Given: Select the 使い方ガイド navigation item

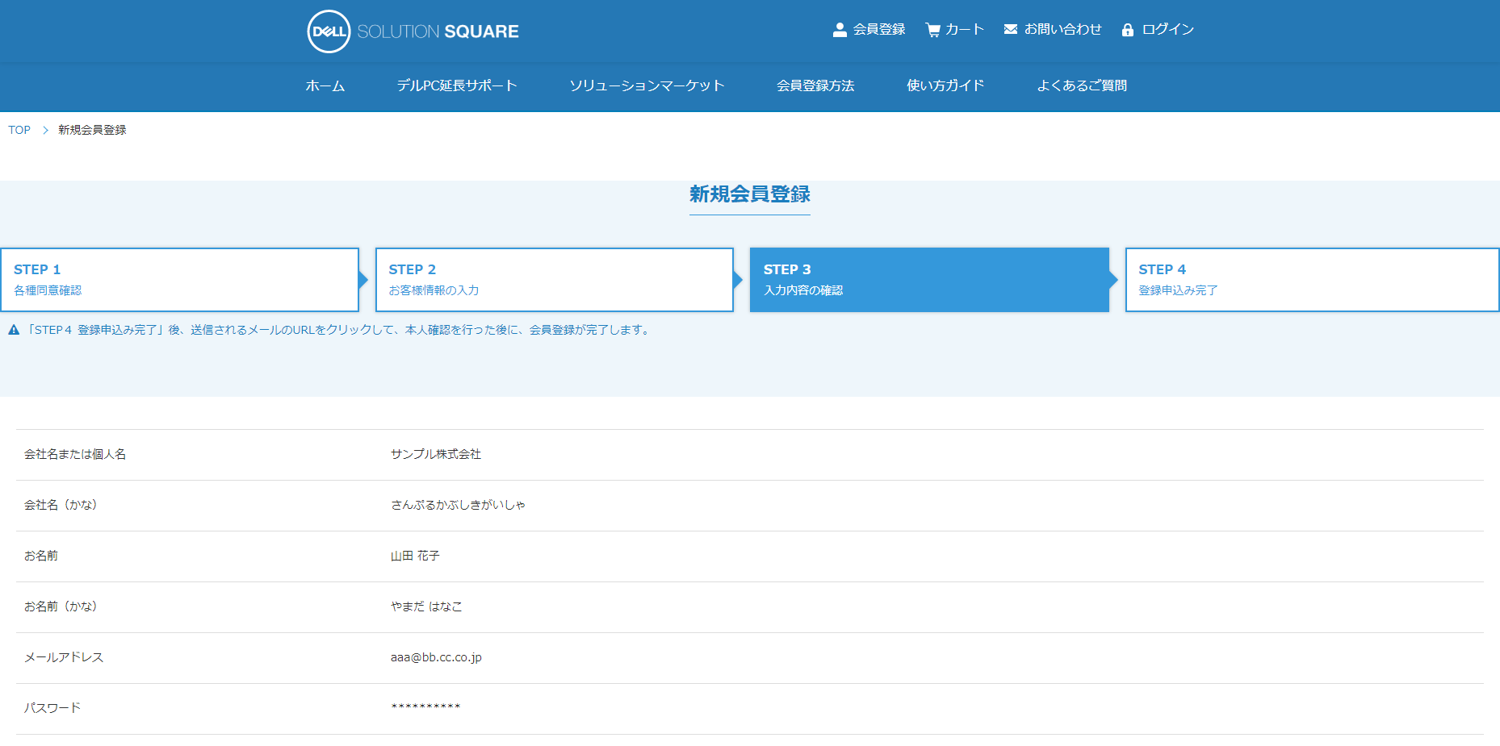Looking at the screenshot, I should click(945, 85).
